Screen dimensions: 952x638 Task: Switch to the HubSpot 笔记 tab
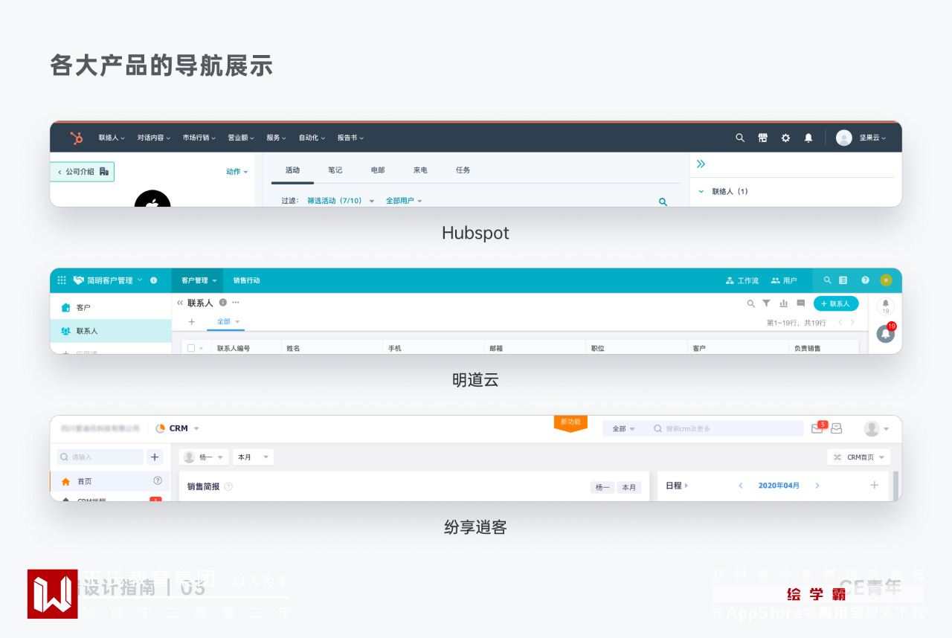pyautogui.click(x=335, y=170)
